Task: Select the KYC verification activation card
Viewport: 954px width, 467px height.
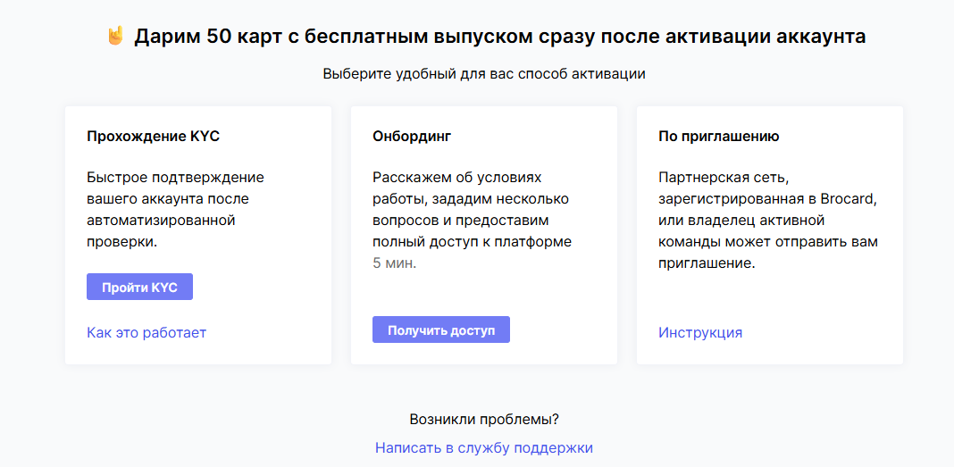Action: click(198, 236)
